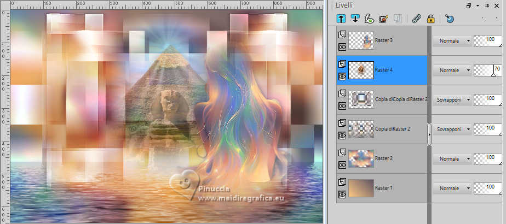
Task: Click the Livelli panel splitter expand handle
Action: (x=429, y=134)
